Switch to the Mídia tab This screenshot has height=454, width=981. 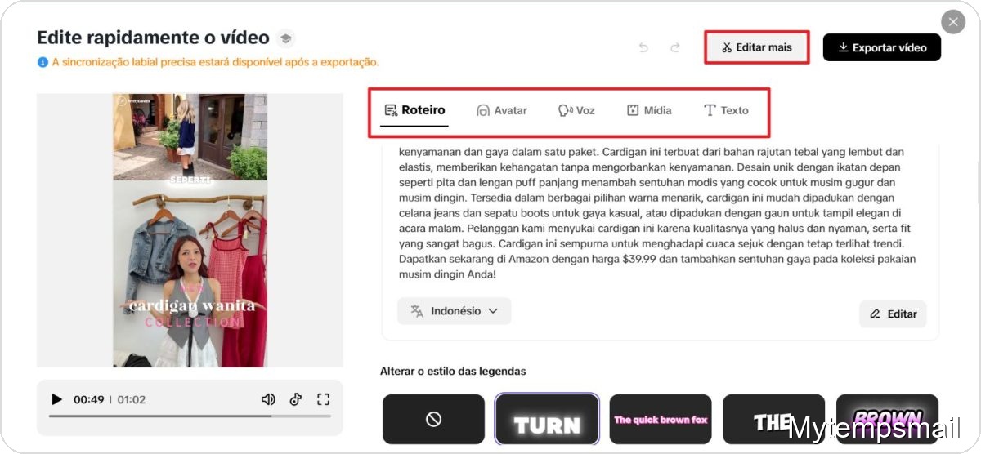tap(649, 110)
